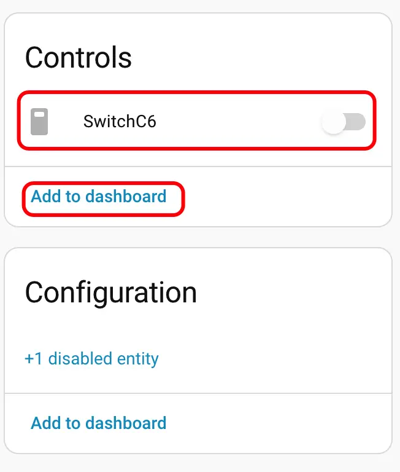
Task: Select the word Controls in the first card
Action: click(x=78, y=58)
